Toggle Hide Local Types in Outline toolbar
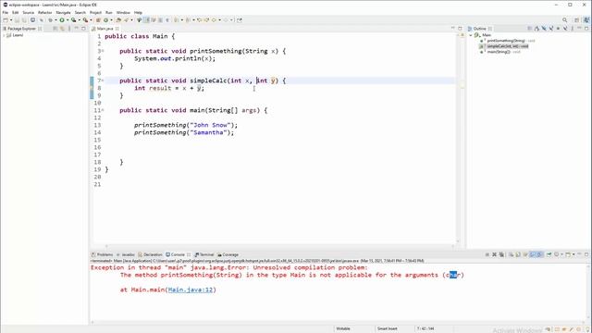Image resolution: width=592 pixels, height=333 pixels. click(x=565, y=29)
